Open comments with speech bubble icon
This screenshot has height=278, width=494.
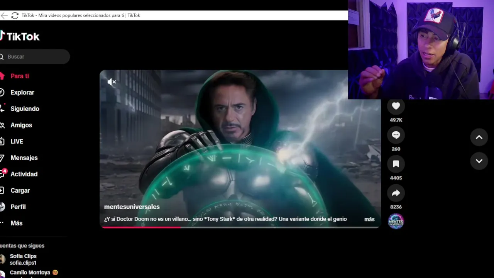click(x=396, y=135)
